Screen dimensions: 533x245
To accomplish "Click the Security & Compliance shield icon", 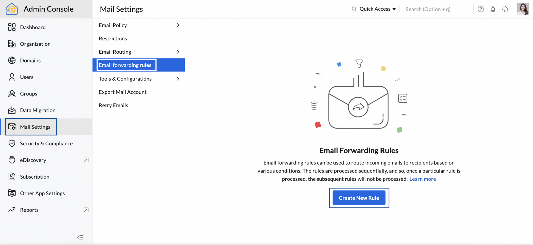I will click(12, 143).
